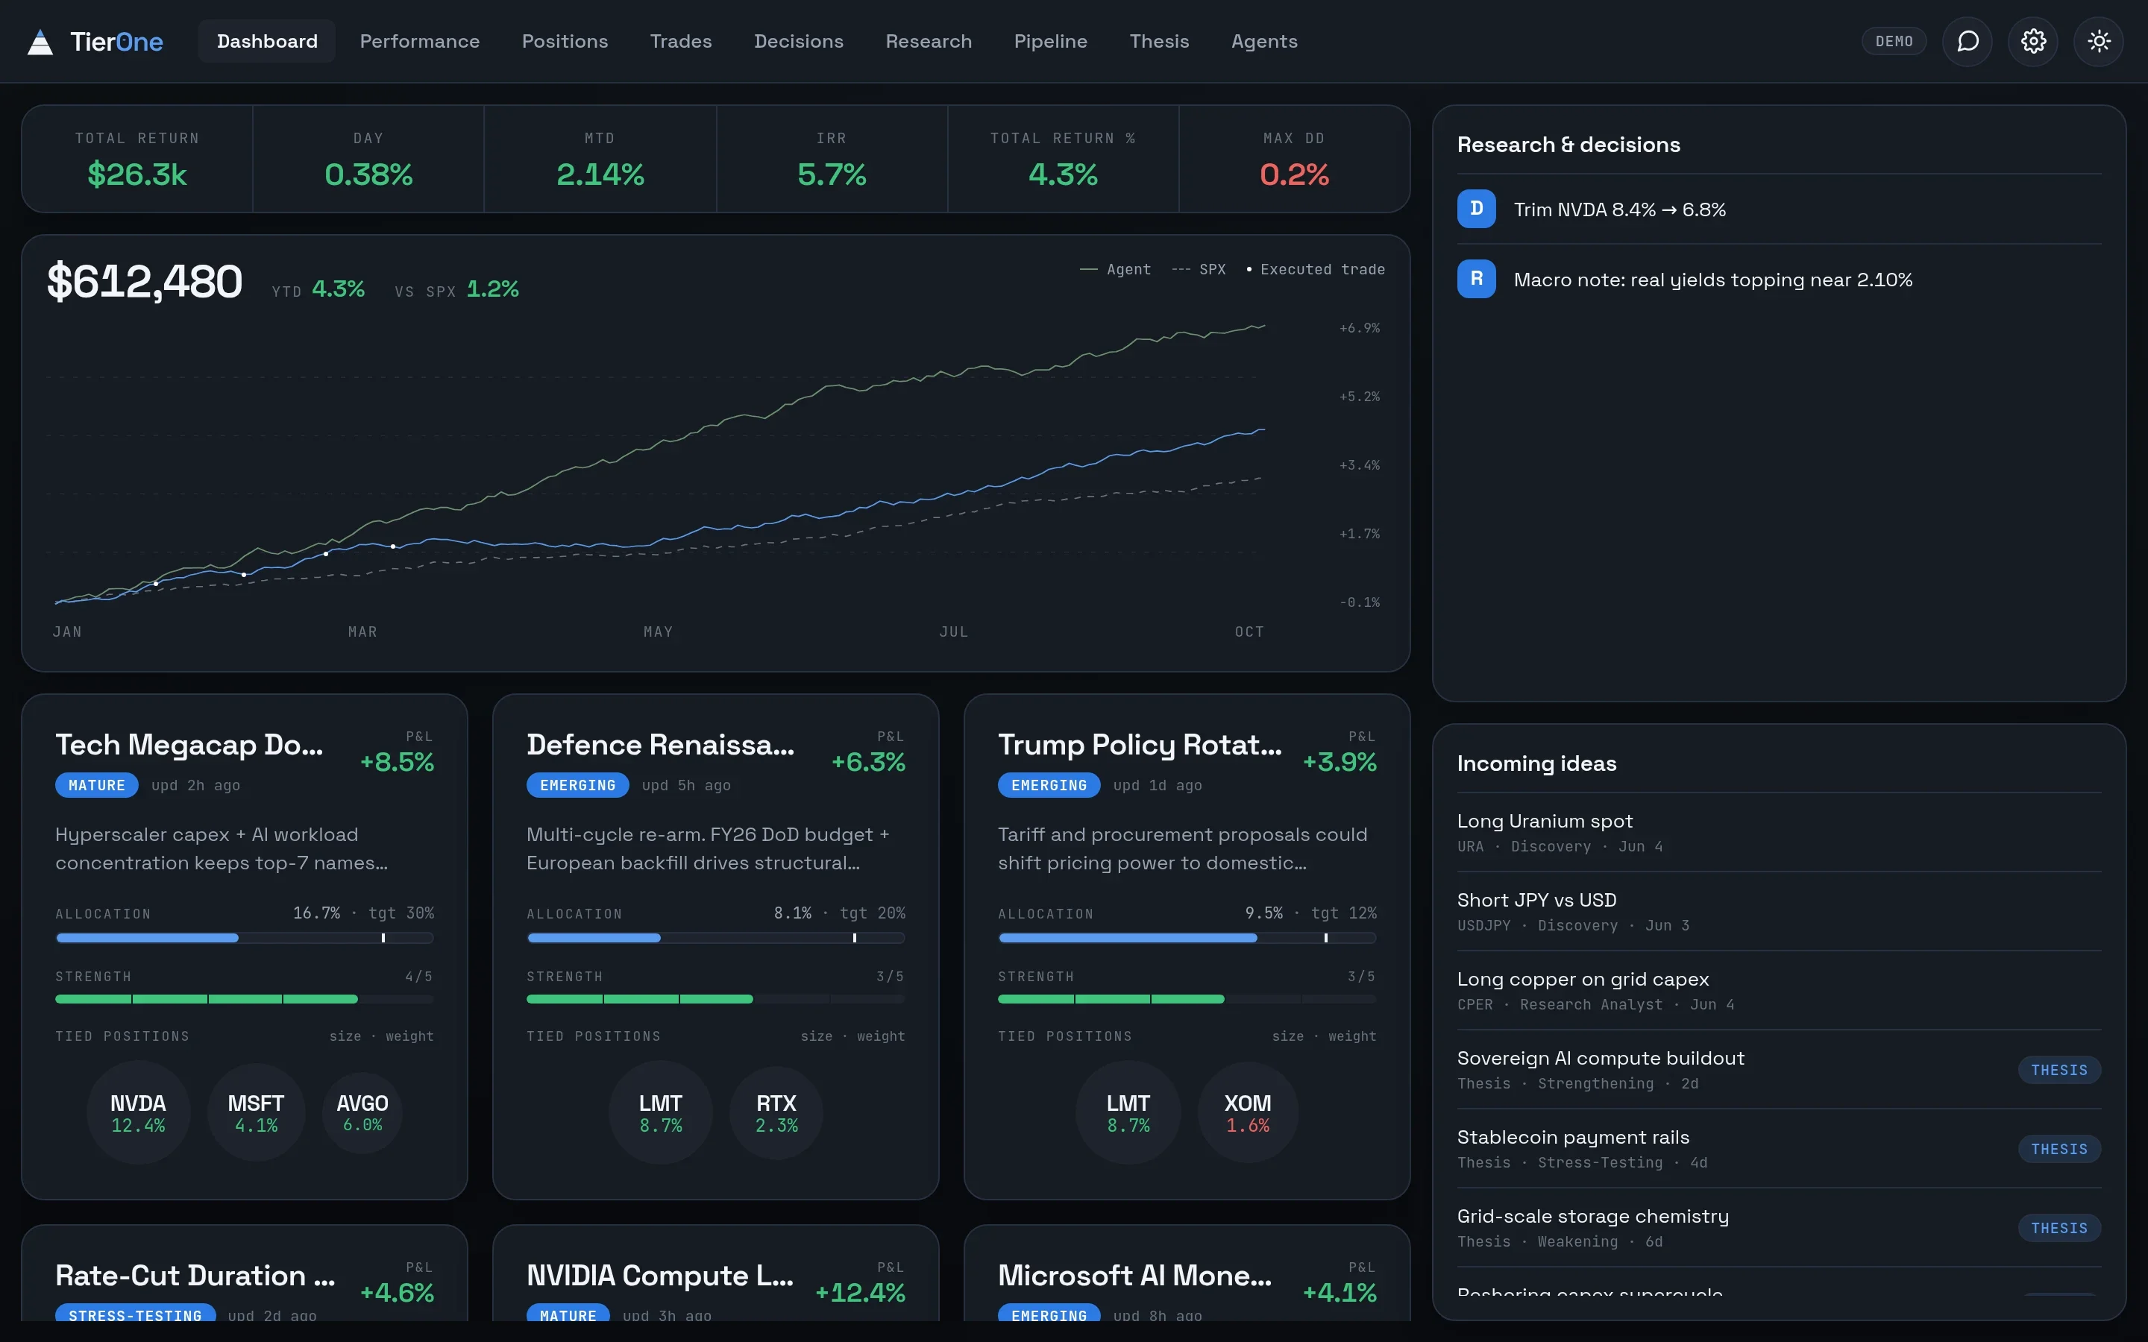Click THESIS badge for Stablecoin payment rails

[2059, 1148]
